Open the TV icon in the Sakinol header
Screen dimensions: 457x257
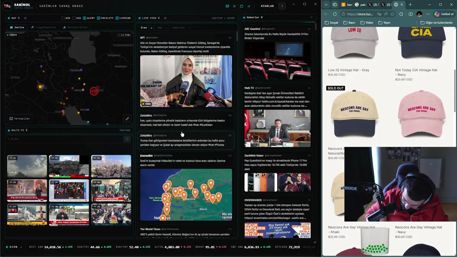[x=242, y=6]
